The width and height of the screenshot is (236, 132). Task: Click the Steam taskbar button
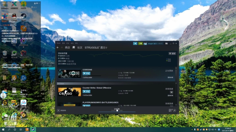[x=33, y=129]
